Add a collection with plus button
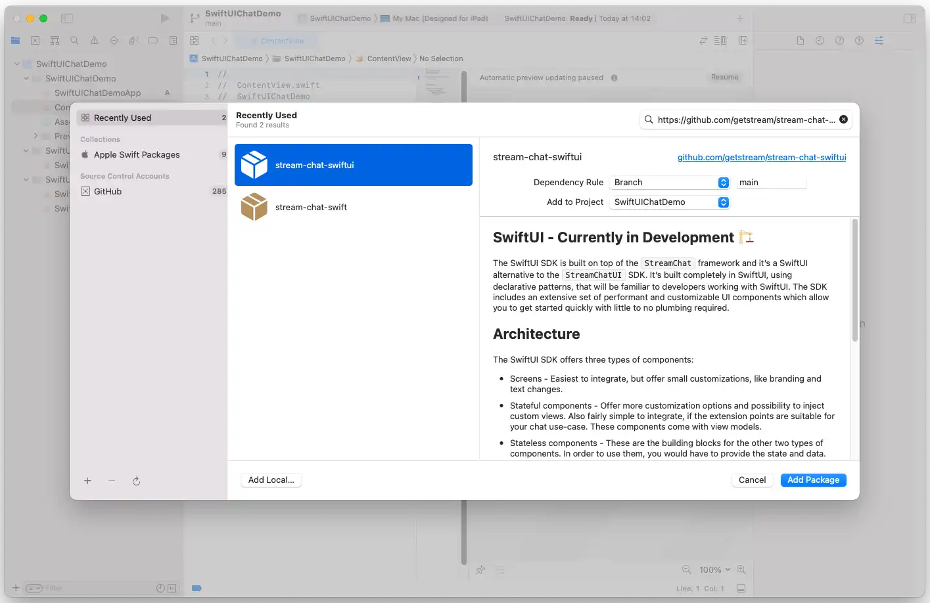 [87, 481]
